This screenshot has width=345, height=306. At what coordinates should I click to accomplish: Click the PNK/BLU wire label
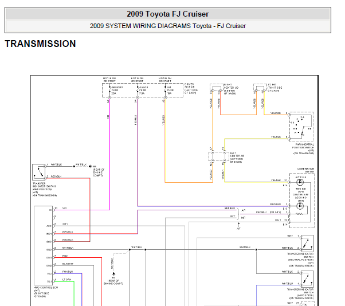[67, 272]
